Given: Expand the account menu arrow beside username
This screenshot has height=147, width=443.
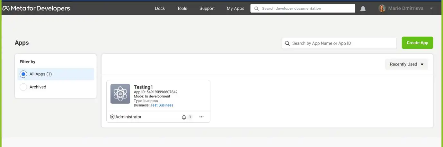Looking at the screenshot, I should click(x=431, y=9).
